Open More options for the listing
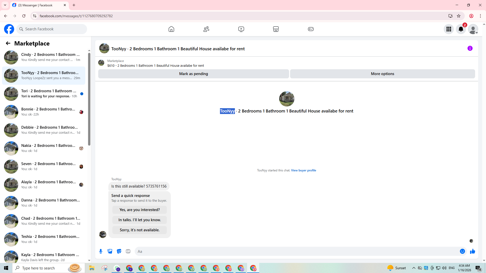The image size is (486, 273). coord(382,74)
